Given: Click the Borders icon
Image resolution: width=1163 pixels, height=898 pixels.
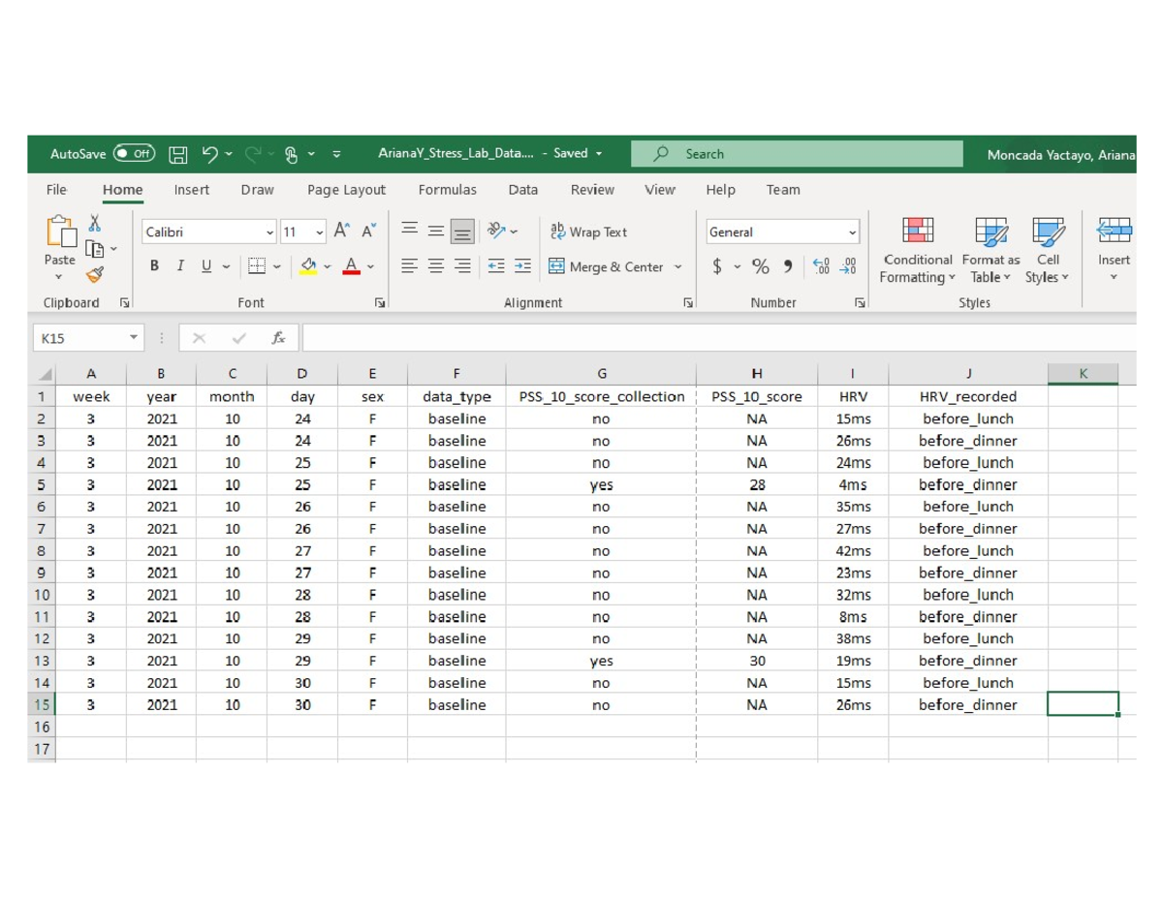Looking at the screenshot, I should (256, 265).
